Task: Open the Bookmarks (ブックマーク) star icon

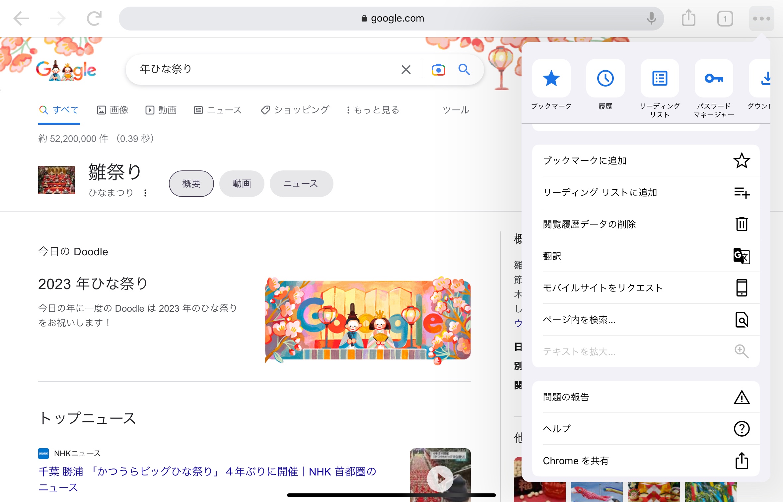Action: [x=551, y=79]
